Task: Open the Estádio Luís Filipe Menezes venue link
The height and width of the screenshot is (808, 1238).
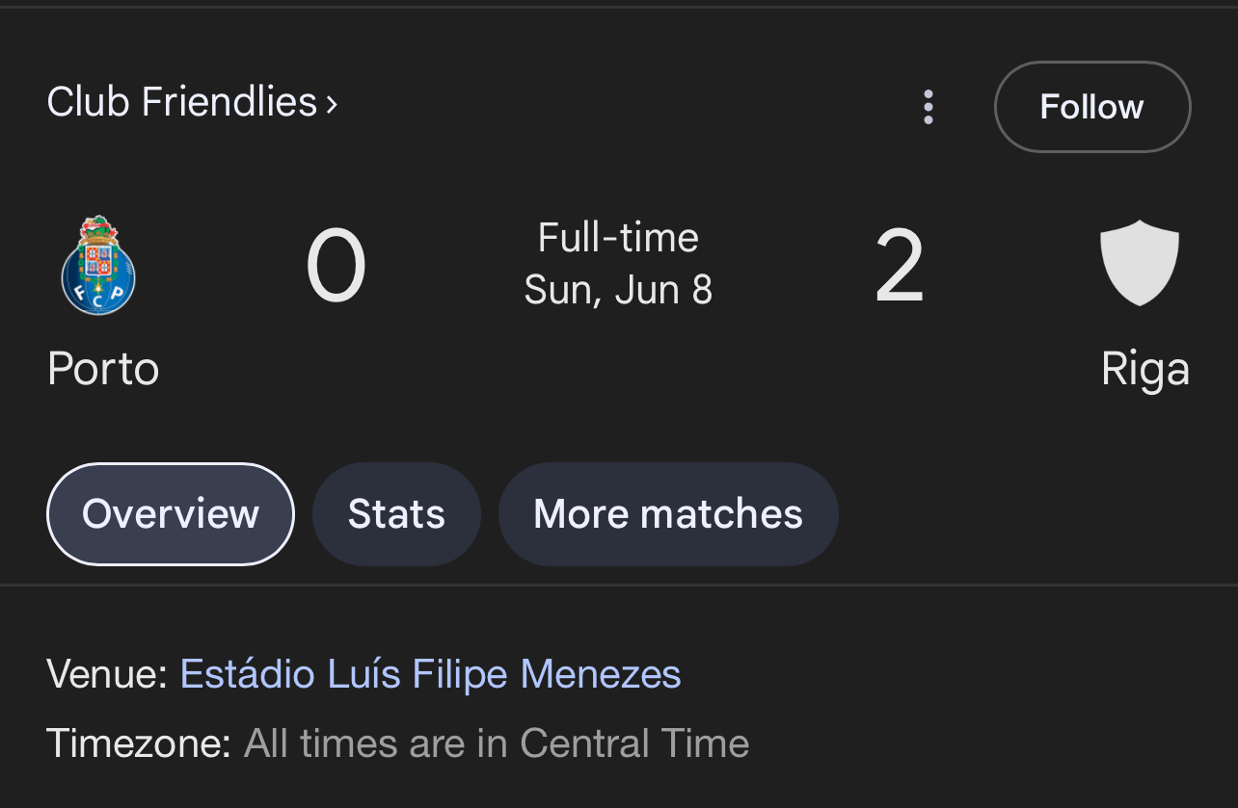Action: (431, 674)
